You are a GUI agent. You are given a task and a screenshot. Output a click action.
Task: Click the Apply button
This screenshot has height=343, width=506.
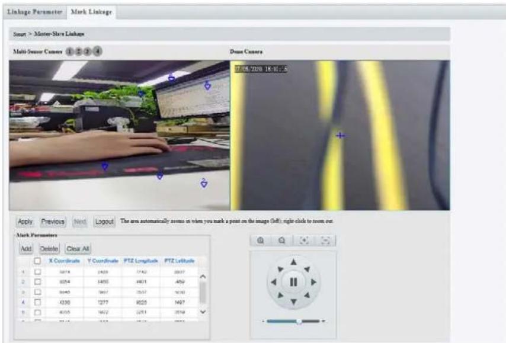pyautogui.click(x=25, y=222)
